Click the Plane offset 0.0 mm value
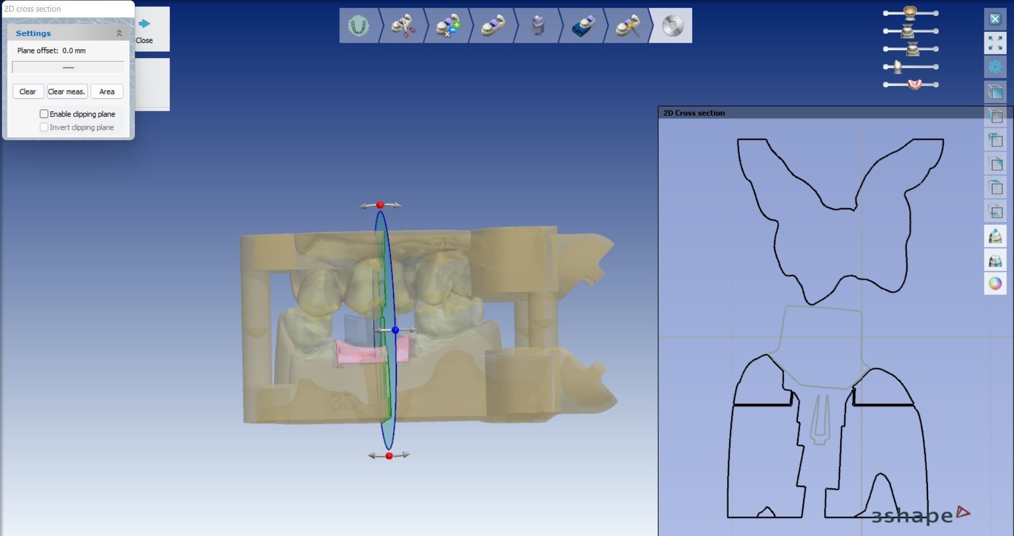 (73, 51)
